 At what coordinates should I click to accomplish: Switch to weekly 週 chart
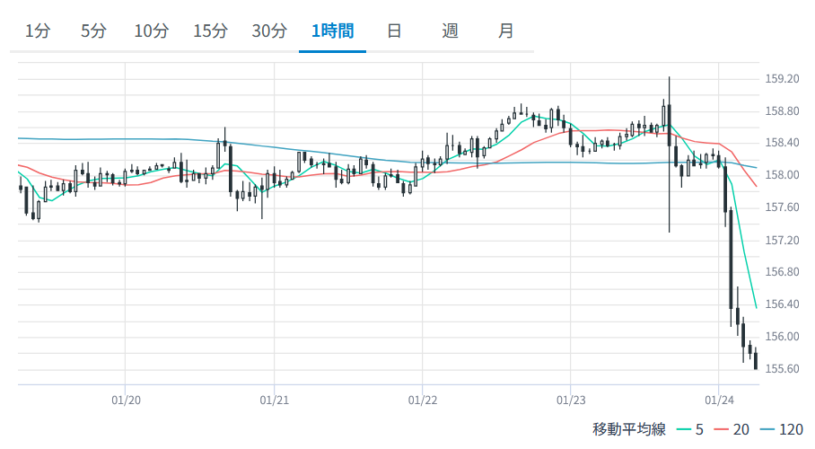coord(451,31)
